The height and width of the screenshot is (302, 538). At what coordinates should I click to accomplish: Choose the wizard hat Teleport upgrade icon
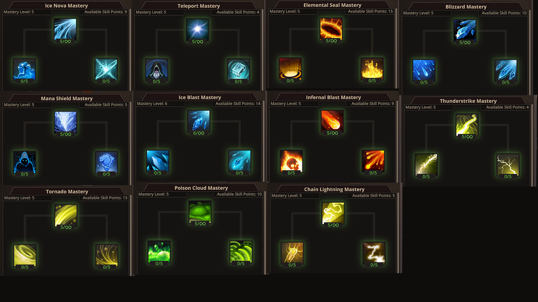click(x=157, y=69)
